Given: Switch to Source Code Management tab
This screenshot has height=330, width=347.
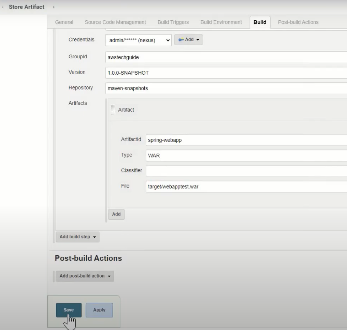Looking at the screenshot, I should point(115,22).
